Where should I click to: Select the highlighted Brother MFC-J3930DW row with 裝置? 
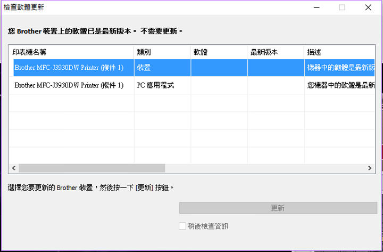click(x=194, y=68)
